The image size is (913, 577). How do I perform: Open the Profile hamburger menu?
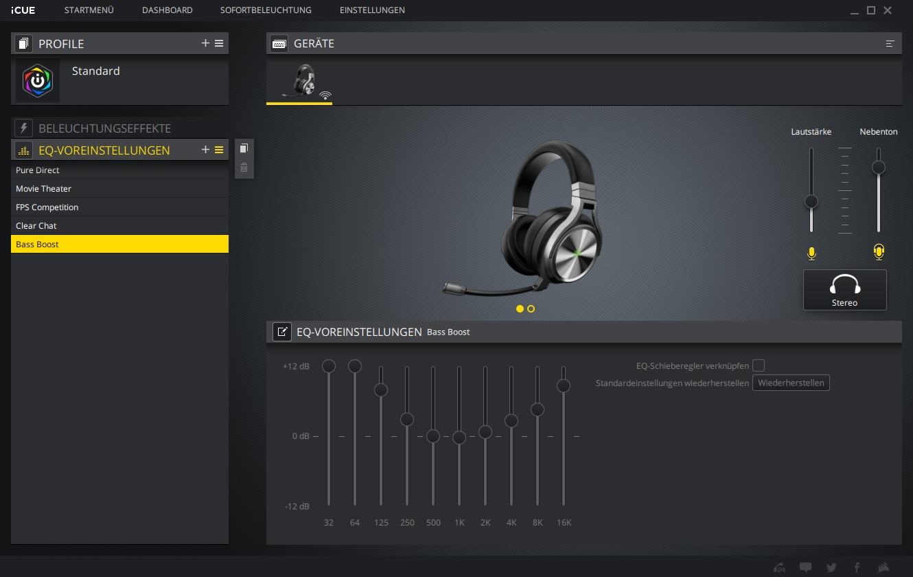click(x=219, y=43)
